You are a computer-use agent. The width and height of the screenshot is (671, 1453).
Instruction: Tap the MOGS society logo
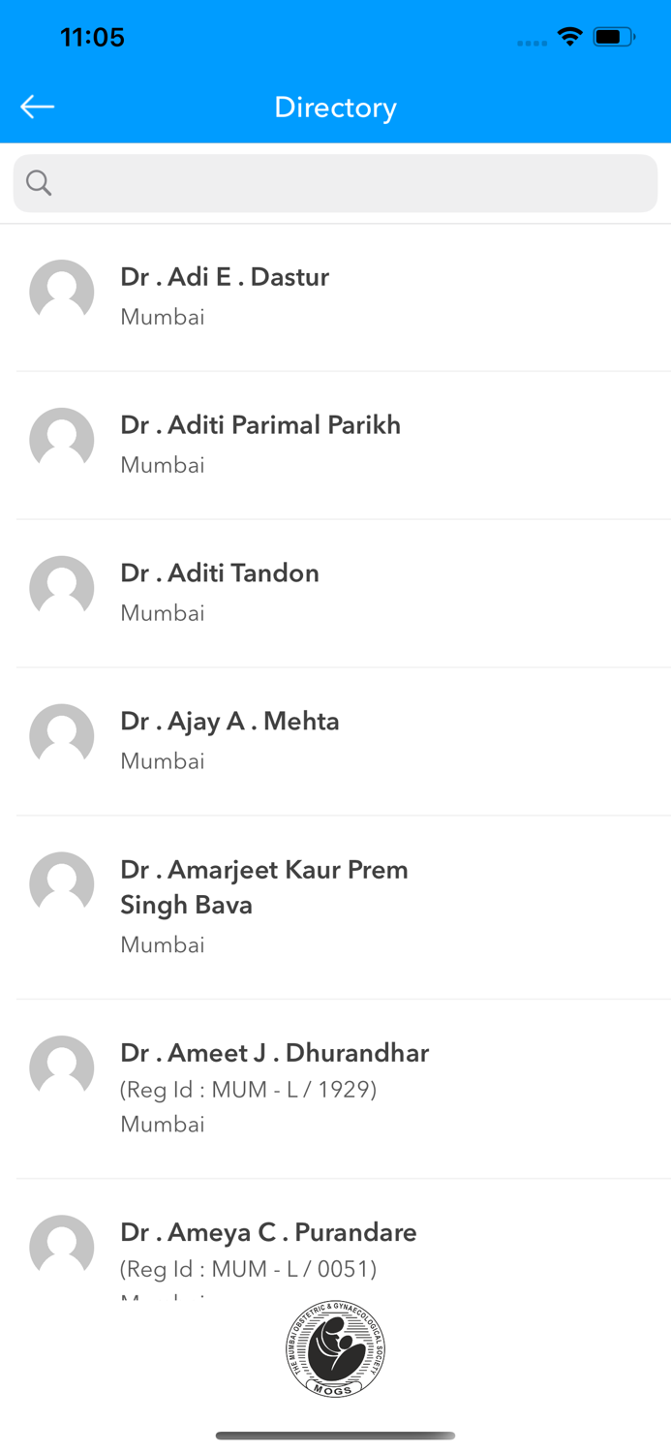(335, 1349)
